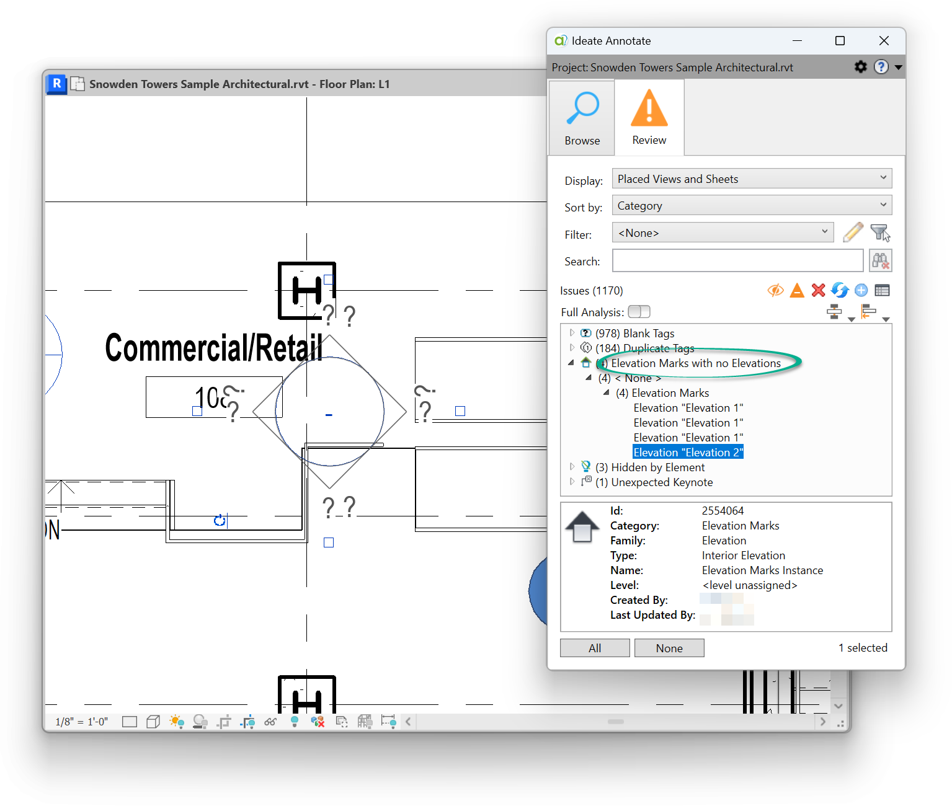This screenshot has width=952, height=806.
Task: Click the Revit detail level square icon
Action: click(x=130, y=721)
